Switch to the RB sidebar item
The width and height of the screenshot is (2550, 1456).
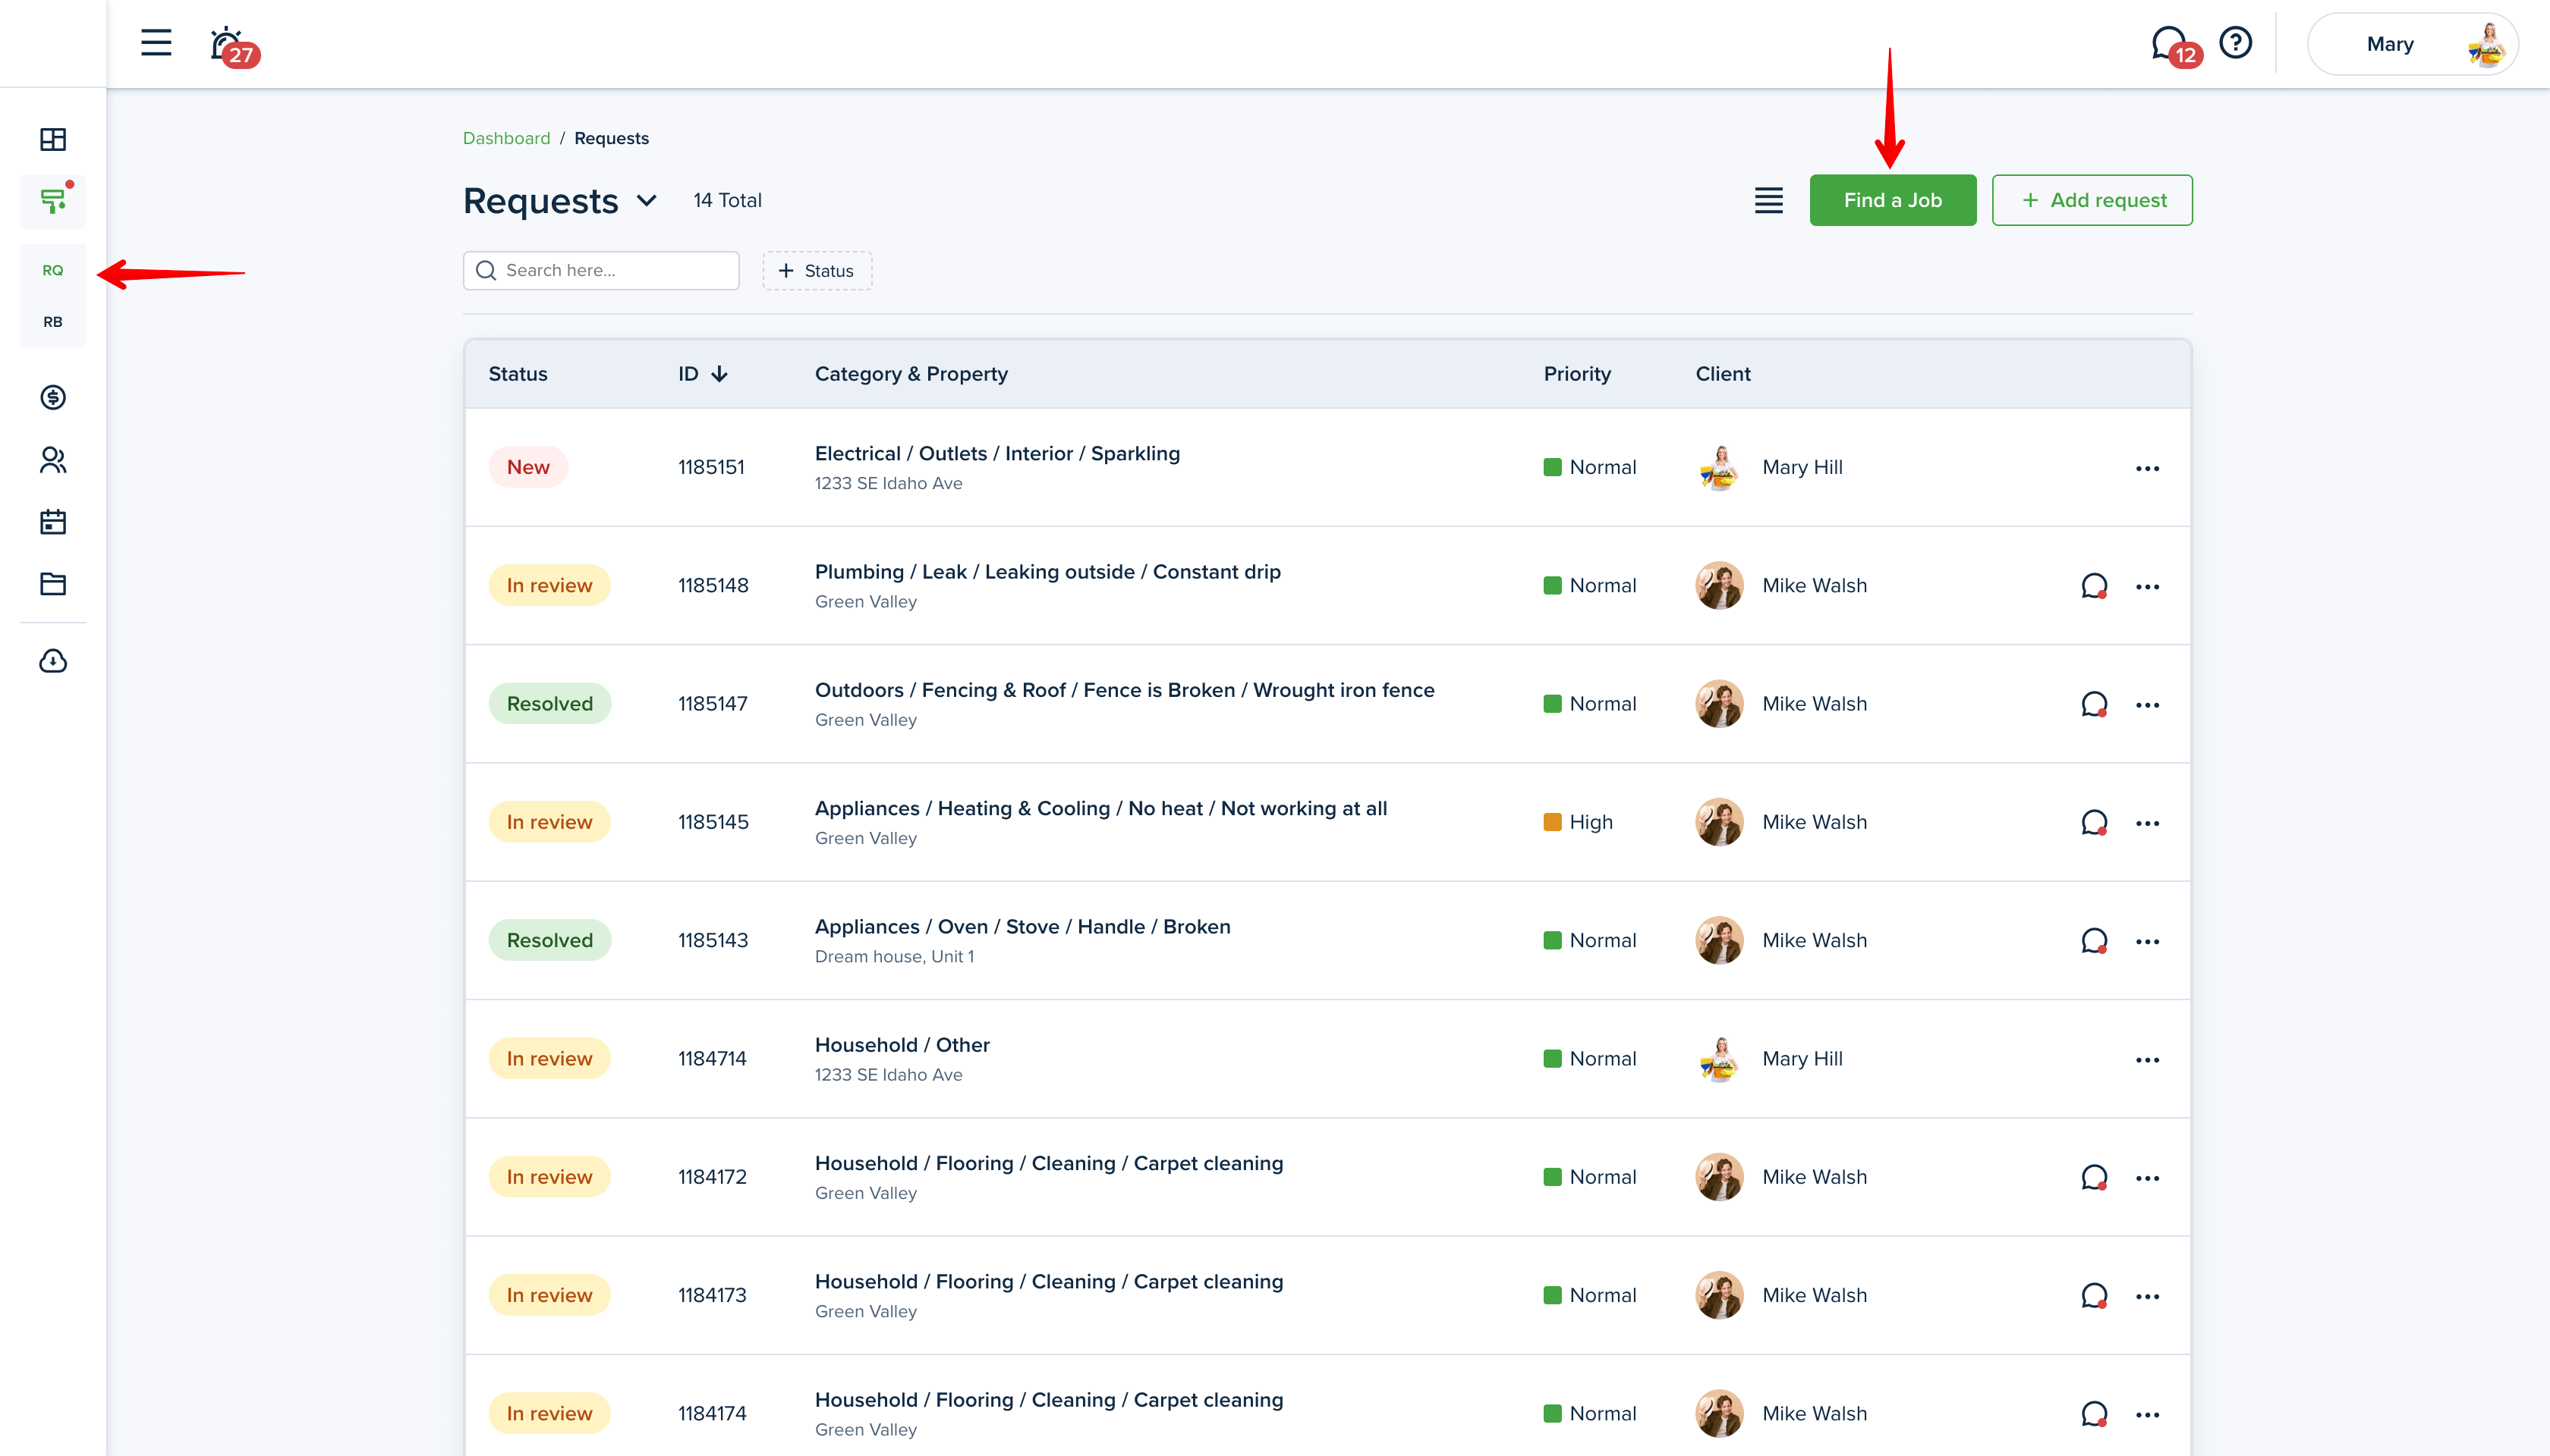coord(53,322)
